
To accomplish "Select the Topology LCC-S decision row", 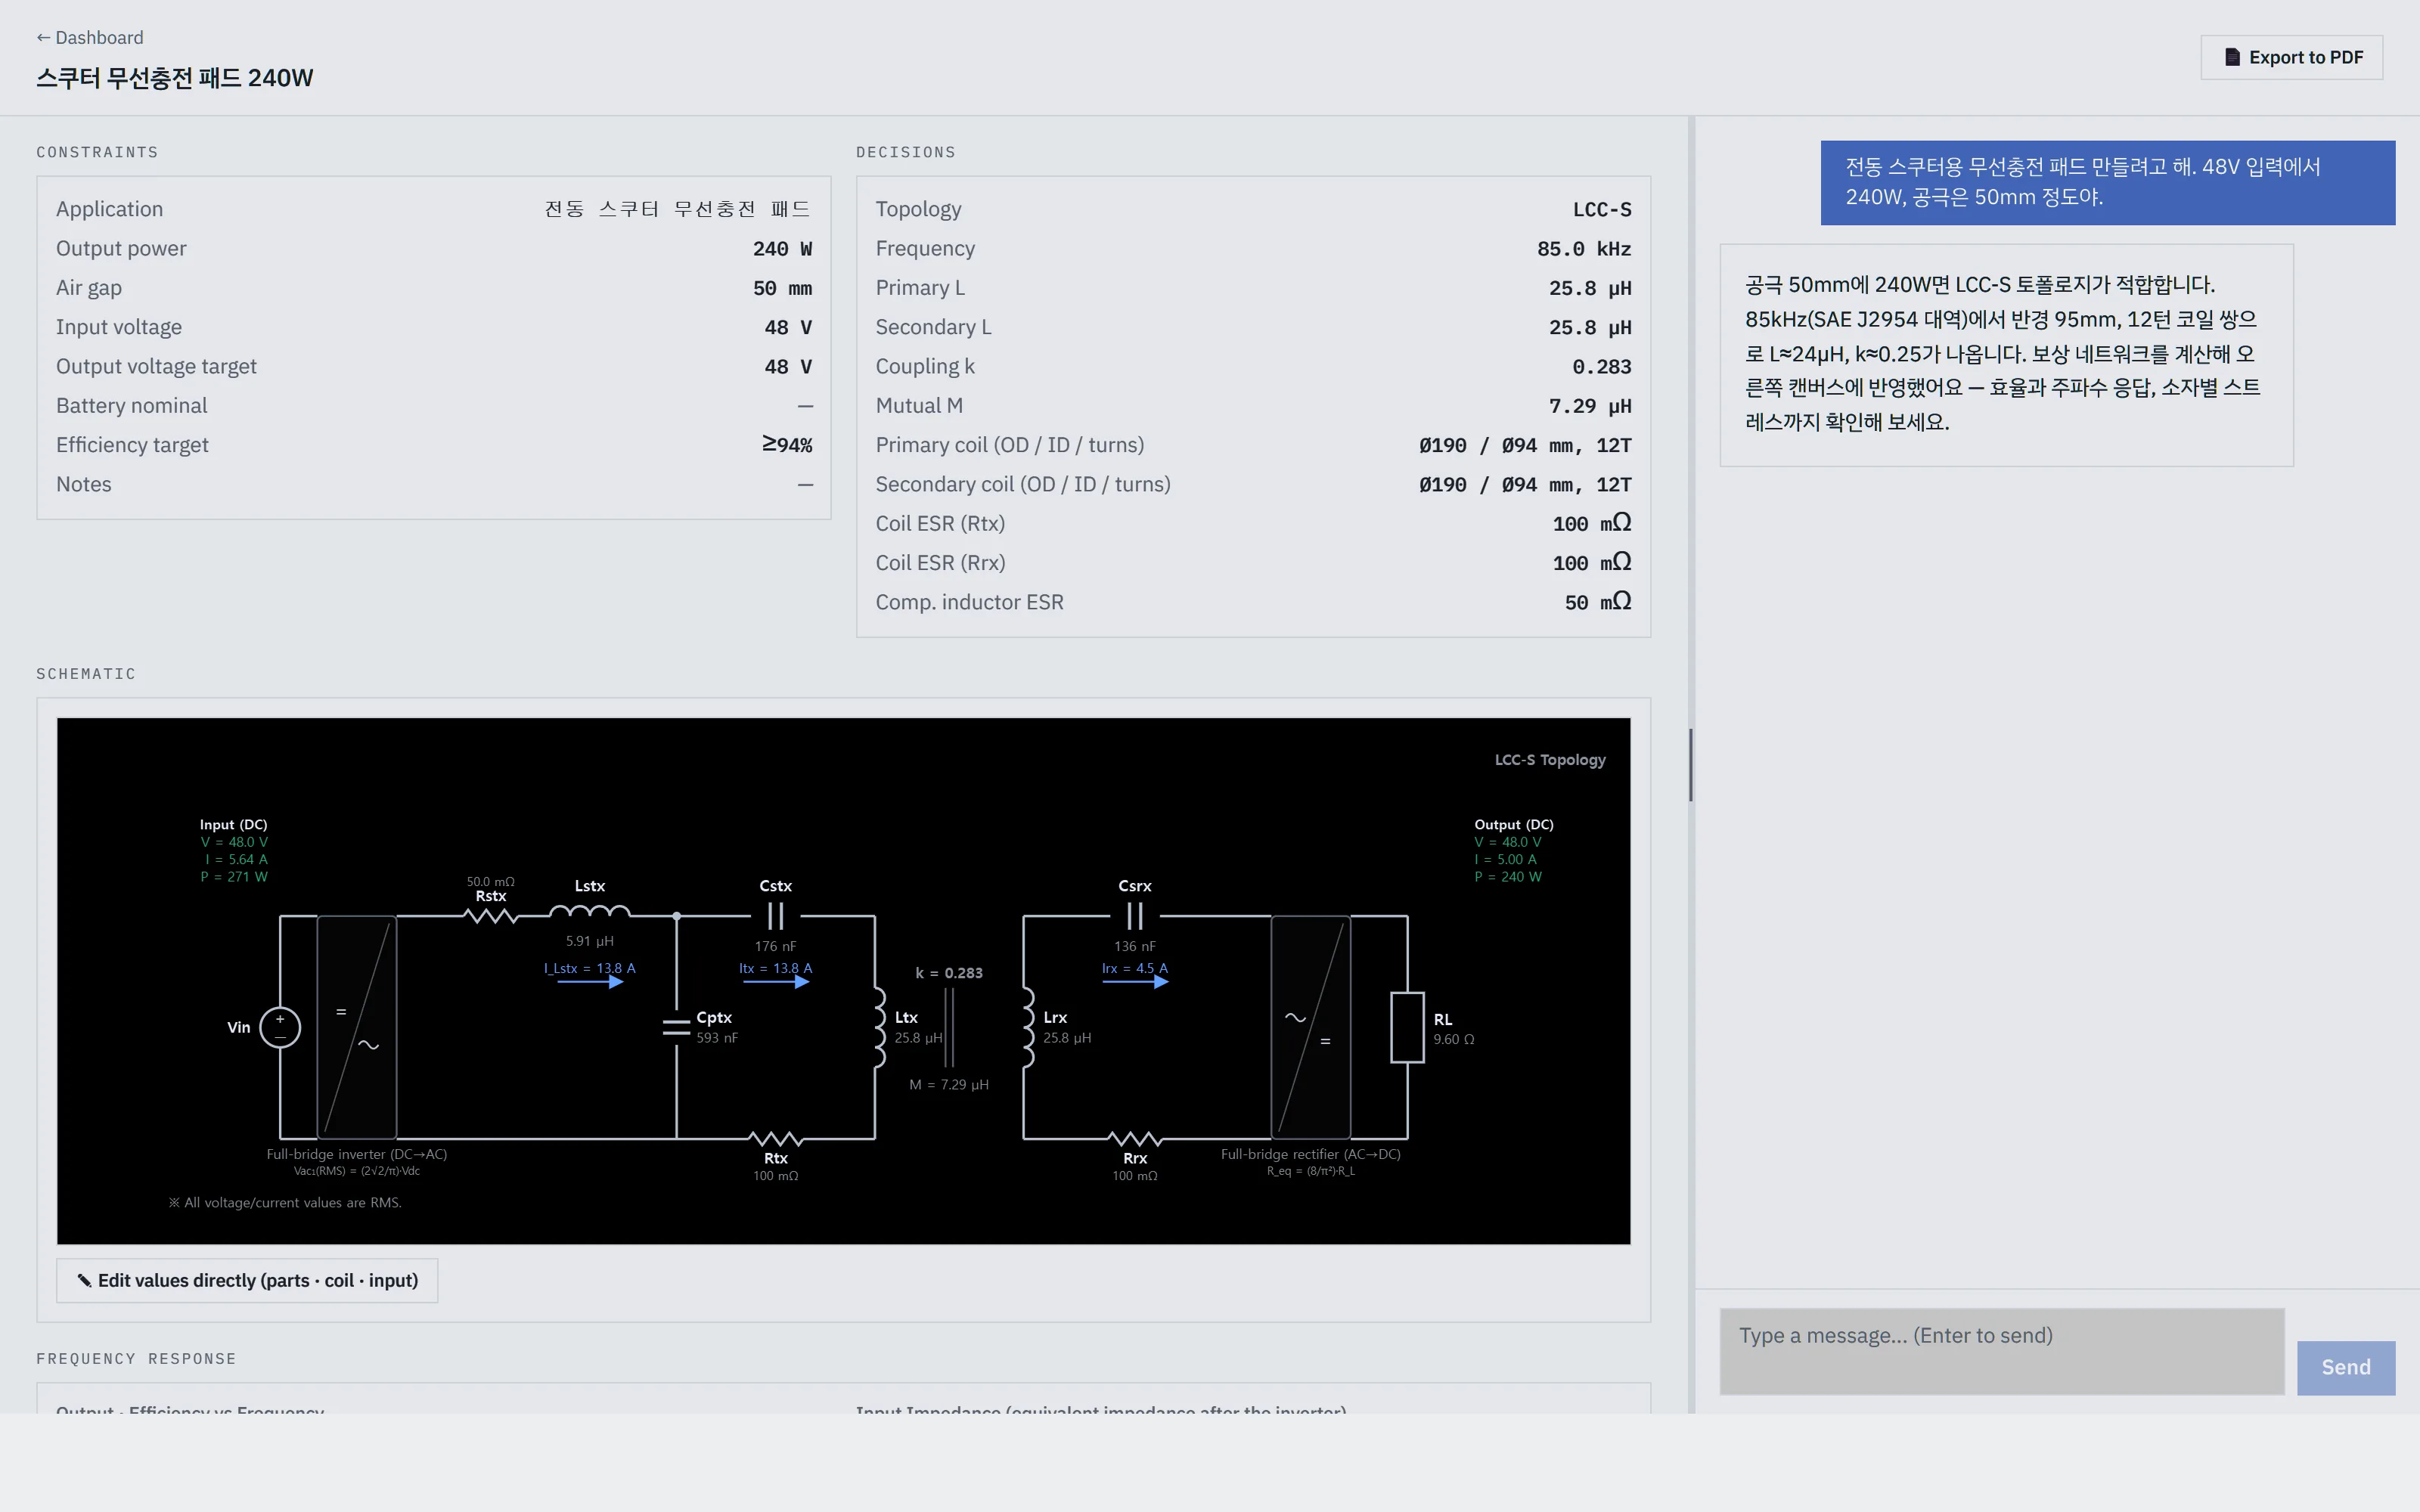I will click(x=1253, y=209).
